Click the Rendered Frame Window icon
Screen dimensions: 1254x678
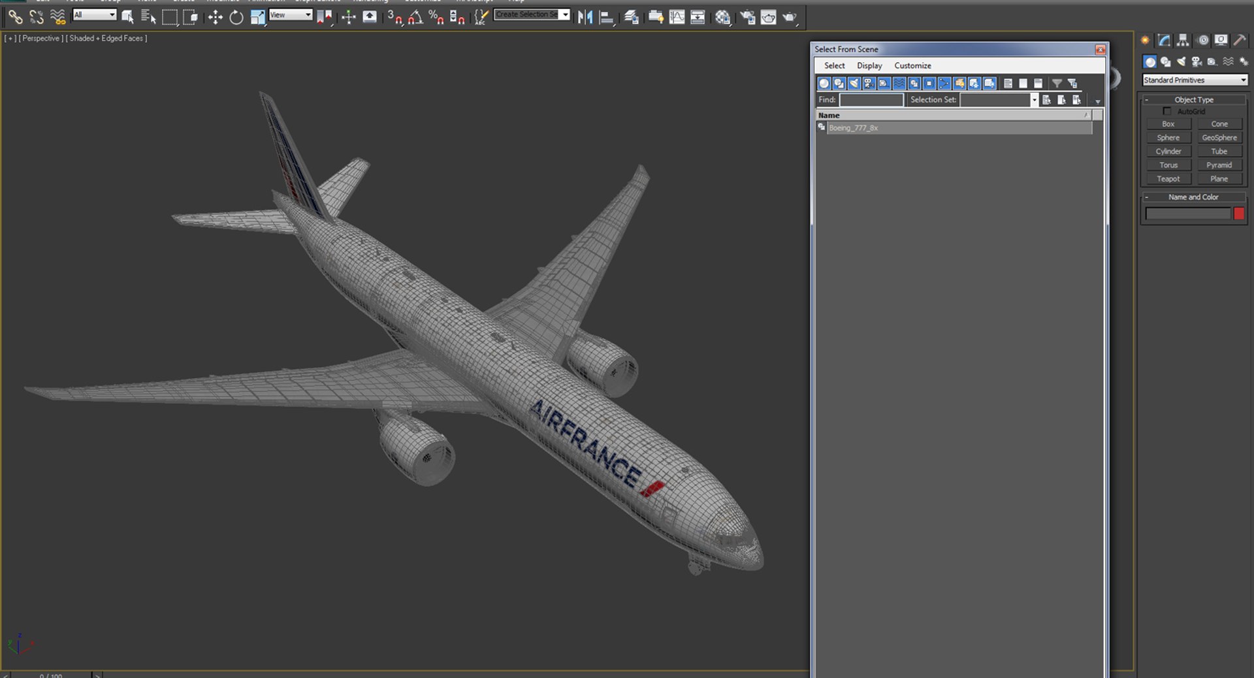tap(768, 17)
